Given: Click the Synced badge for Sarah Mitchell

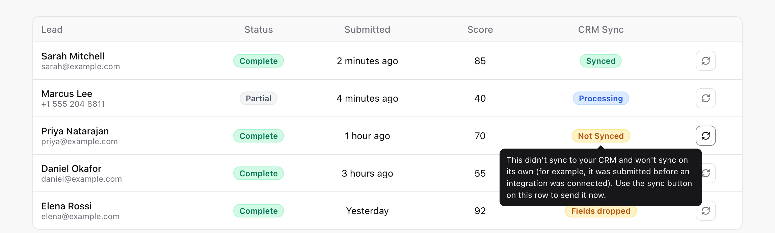Looking at the screenshot, I should [601, 61].
